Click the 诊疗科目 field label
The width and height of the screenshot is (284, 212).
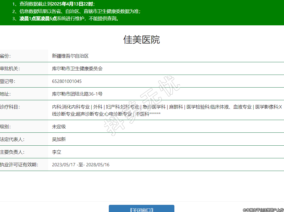[x=10, y=107]
